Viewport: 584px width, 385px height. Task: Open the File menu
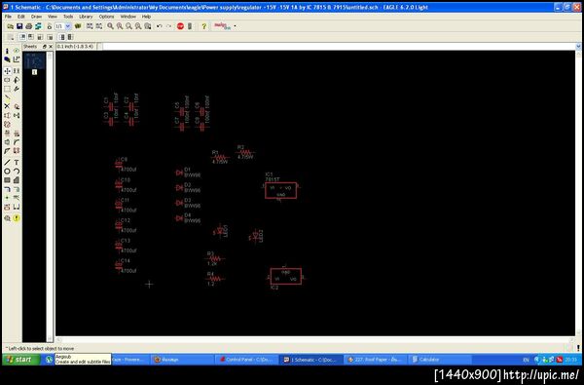coord(8,17)
